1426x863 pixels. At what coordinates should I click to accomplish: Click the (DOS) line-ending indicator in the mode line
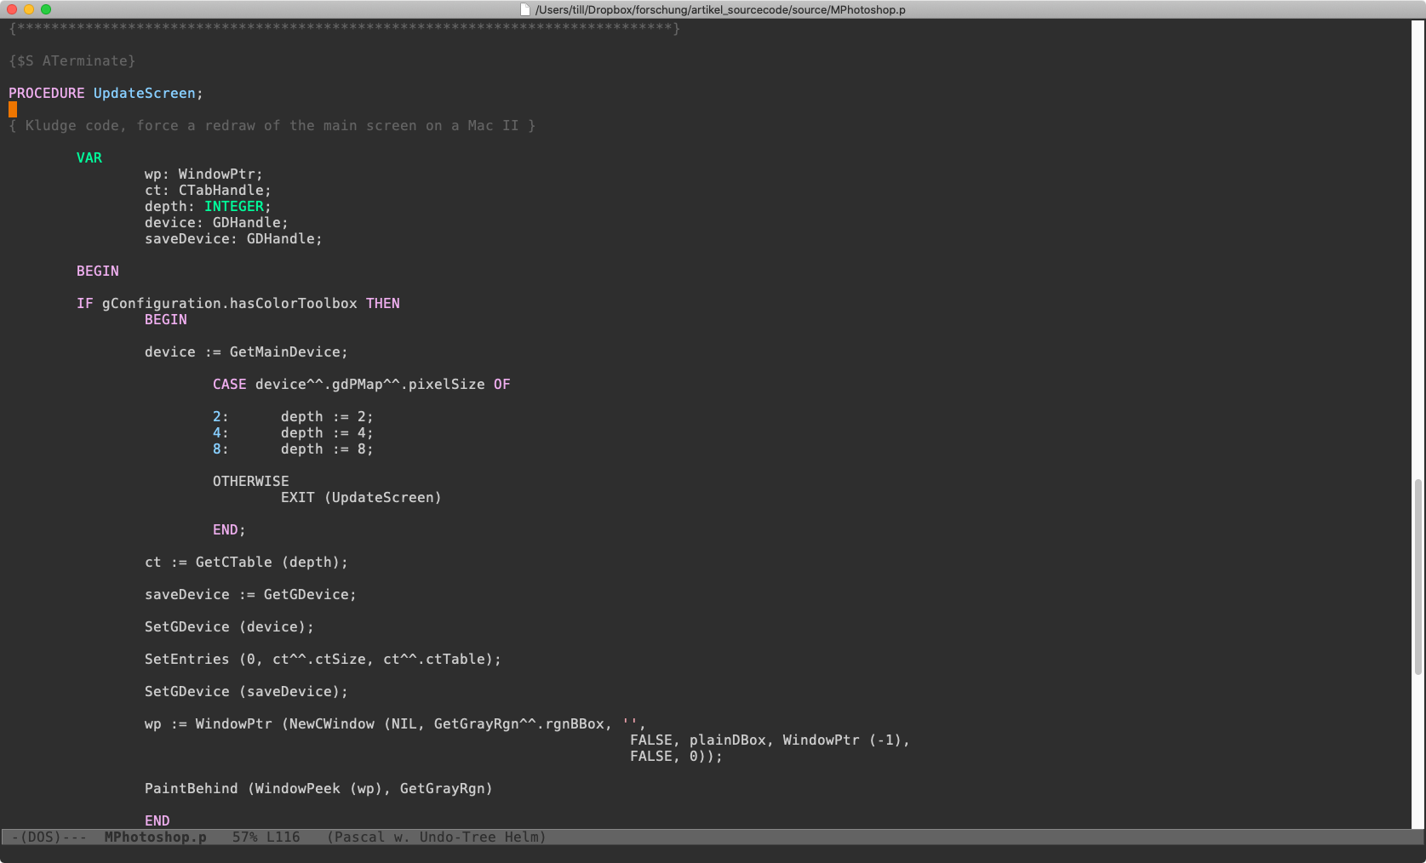pos(40,837)
